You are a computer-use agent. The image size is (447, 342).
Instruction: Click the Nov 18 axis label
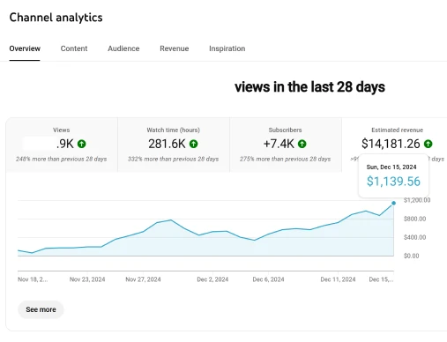click(33, 279)
